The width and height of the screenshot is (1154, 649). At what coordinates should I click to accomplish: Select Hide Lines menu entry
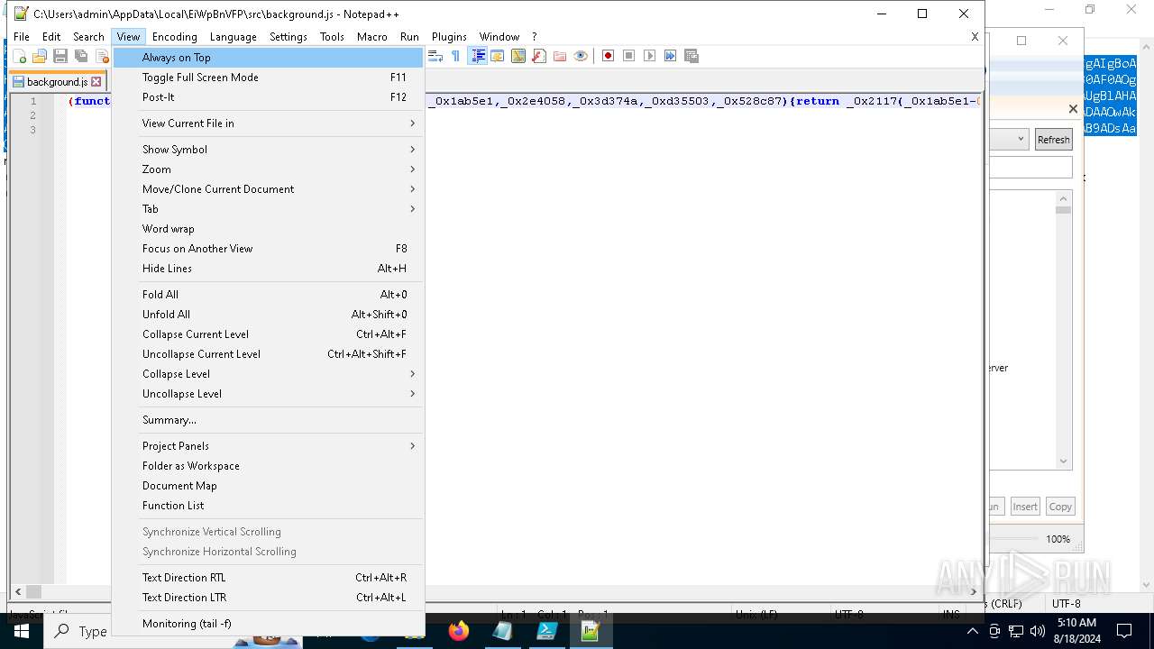pos(268,269)
